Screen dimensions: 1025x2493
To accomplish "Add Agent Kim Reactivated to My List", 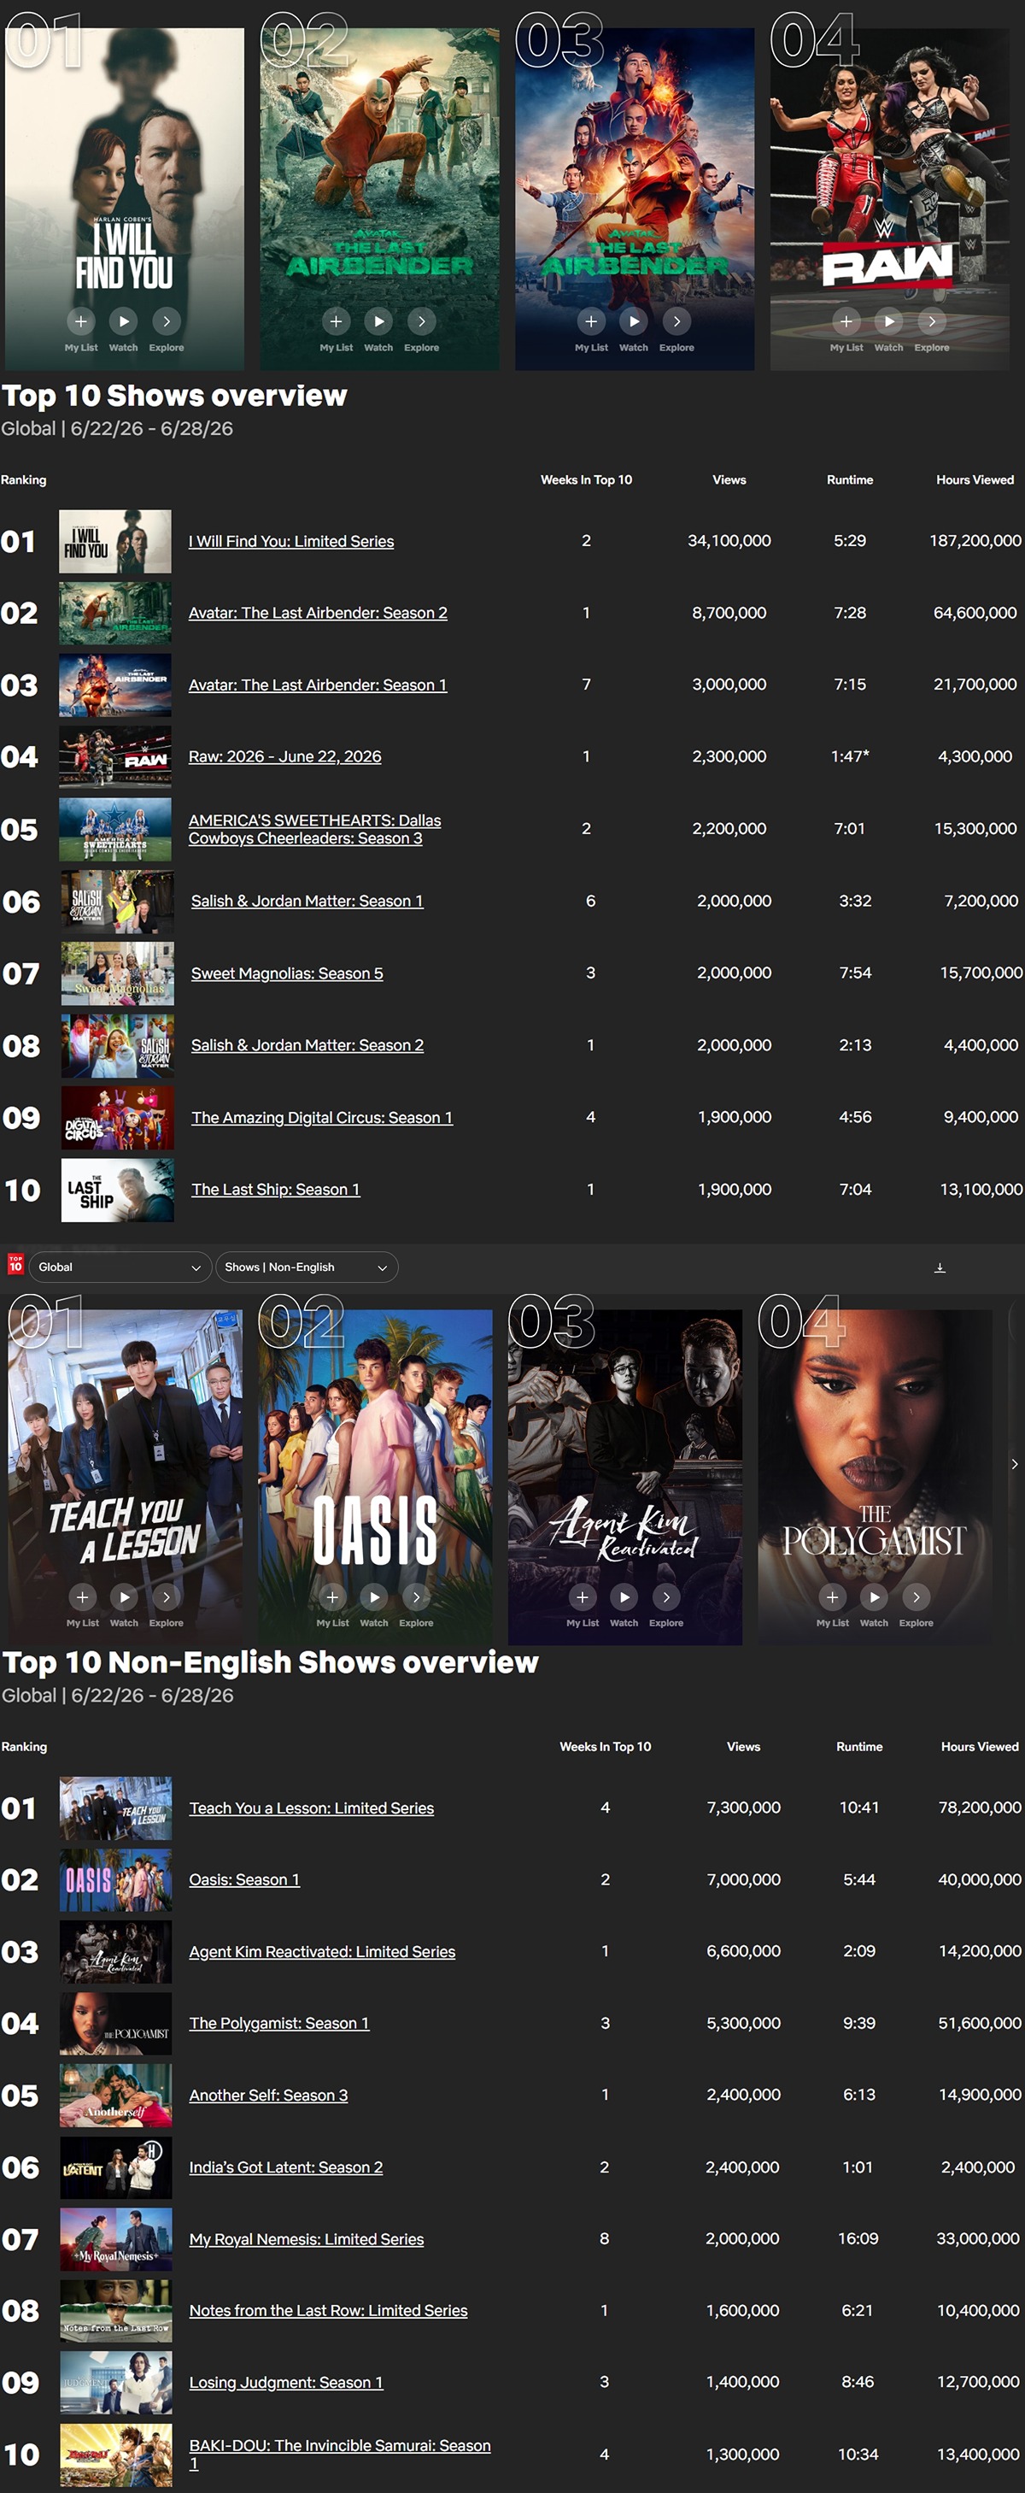I will pyautogui.click(x=583, y=1596).
